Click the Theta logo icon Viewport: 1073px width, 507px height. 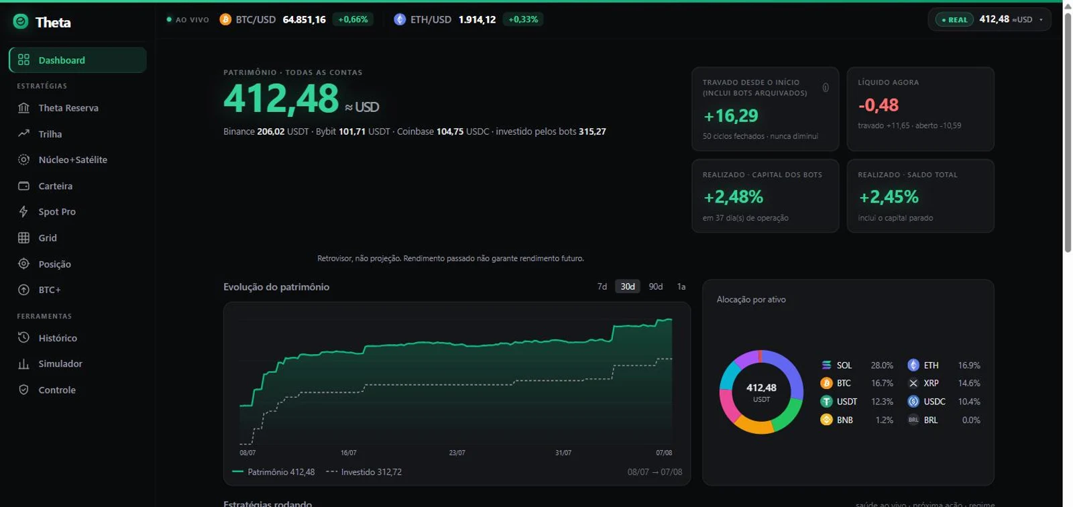coord(21,22)
